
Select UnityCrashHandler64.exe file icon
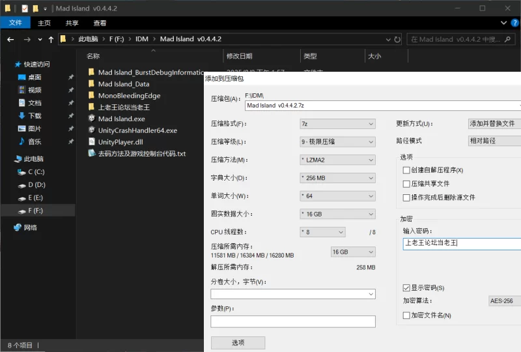tap(92, 130)
